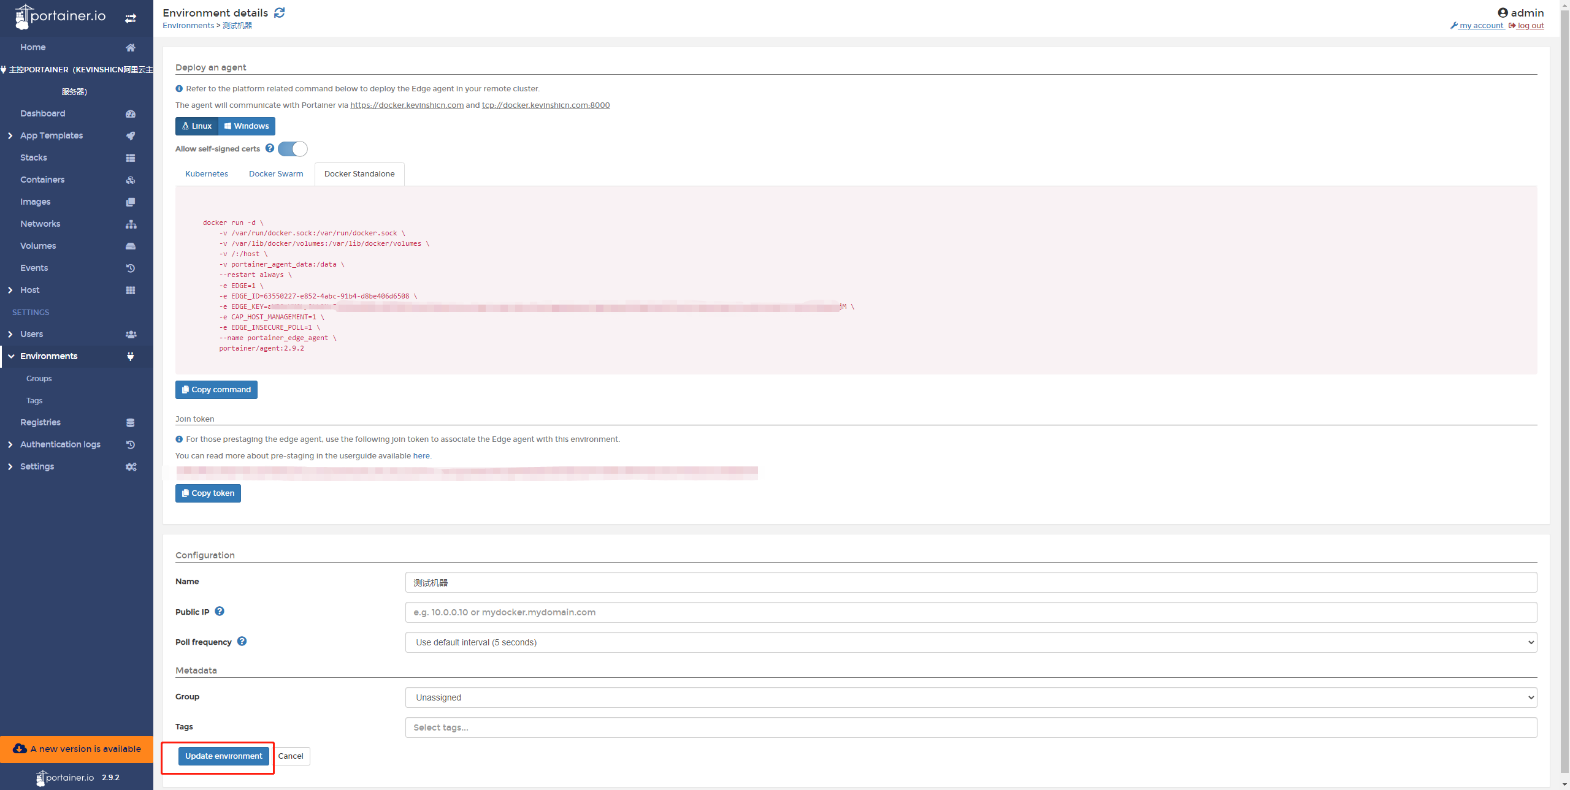Open Groups under Environments
Screen dimensions: 1570x790
click(39, 378)
